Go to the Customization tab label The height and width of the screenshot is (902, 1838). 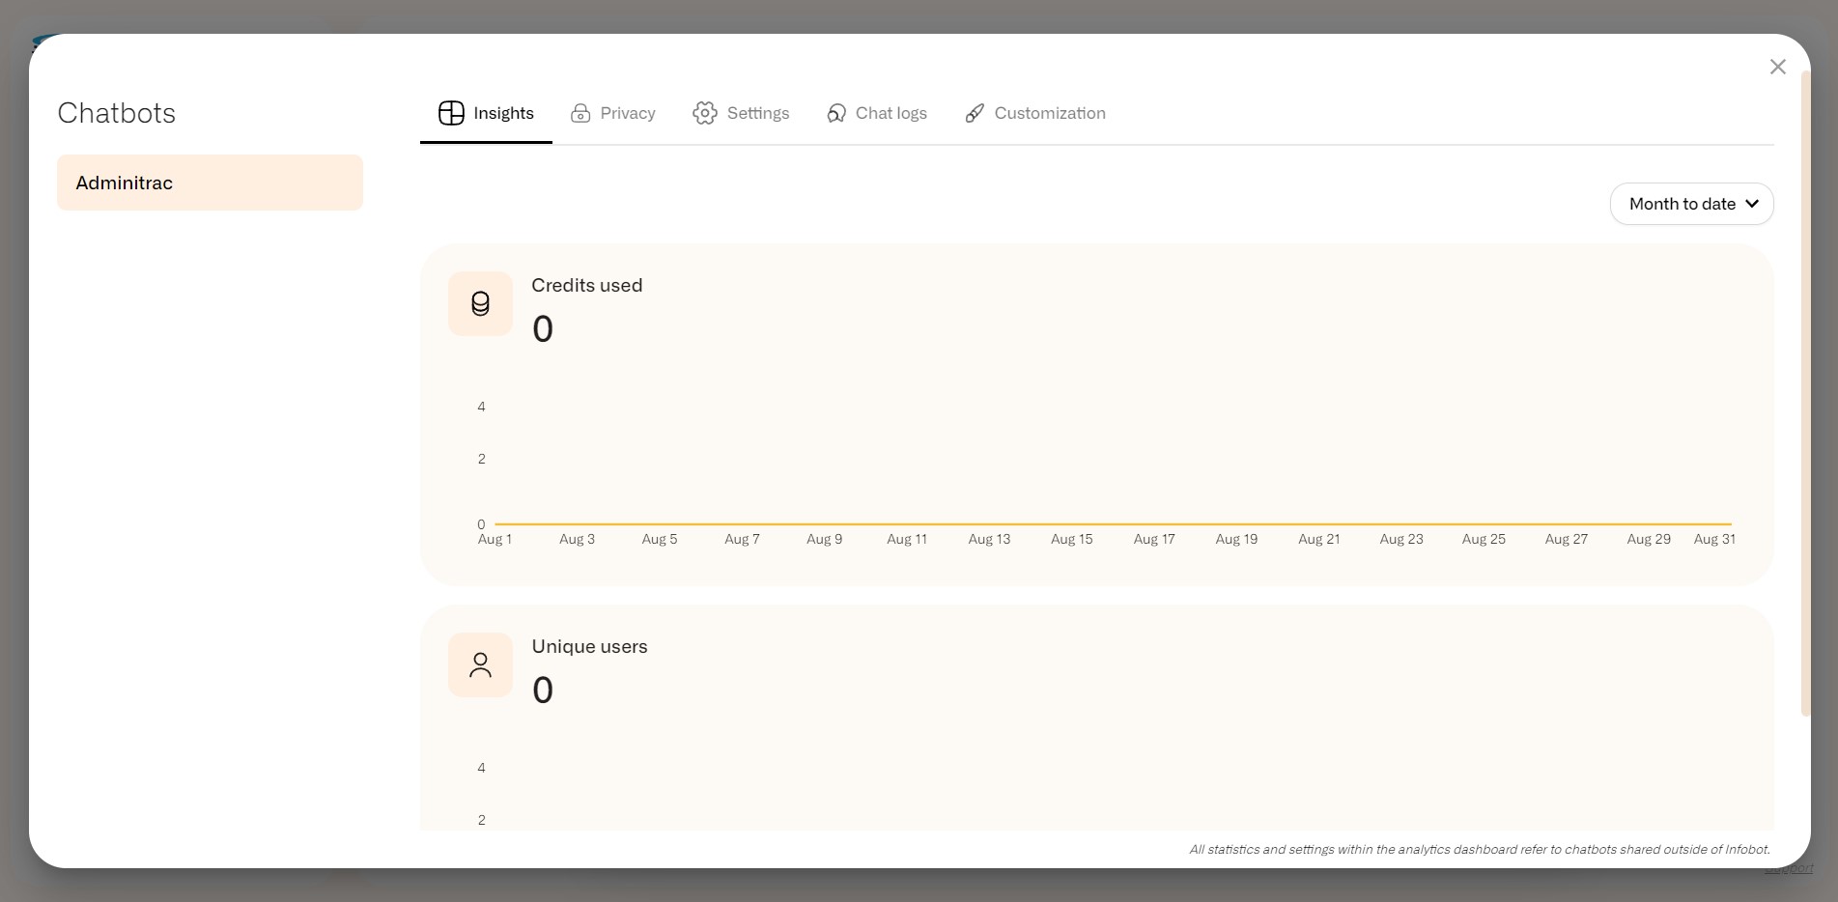[1050, 113]
